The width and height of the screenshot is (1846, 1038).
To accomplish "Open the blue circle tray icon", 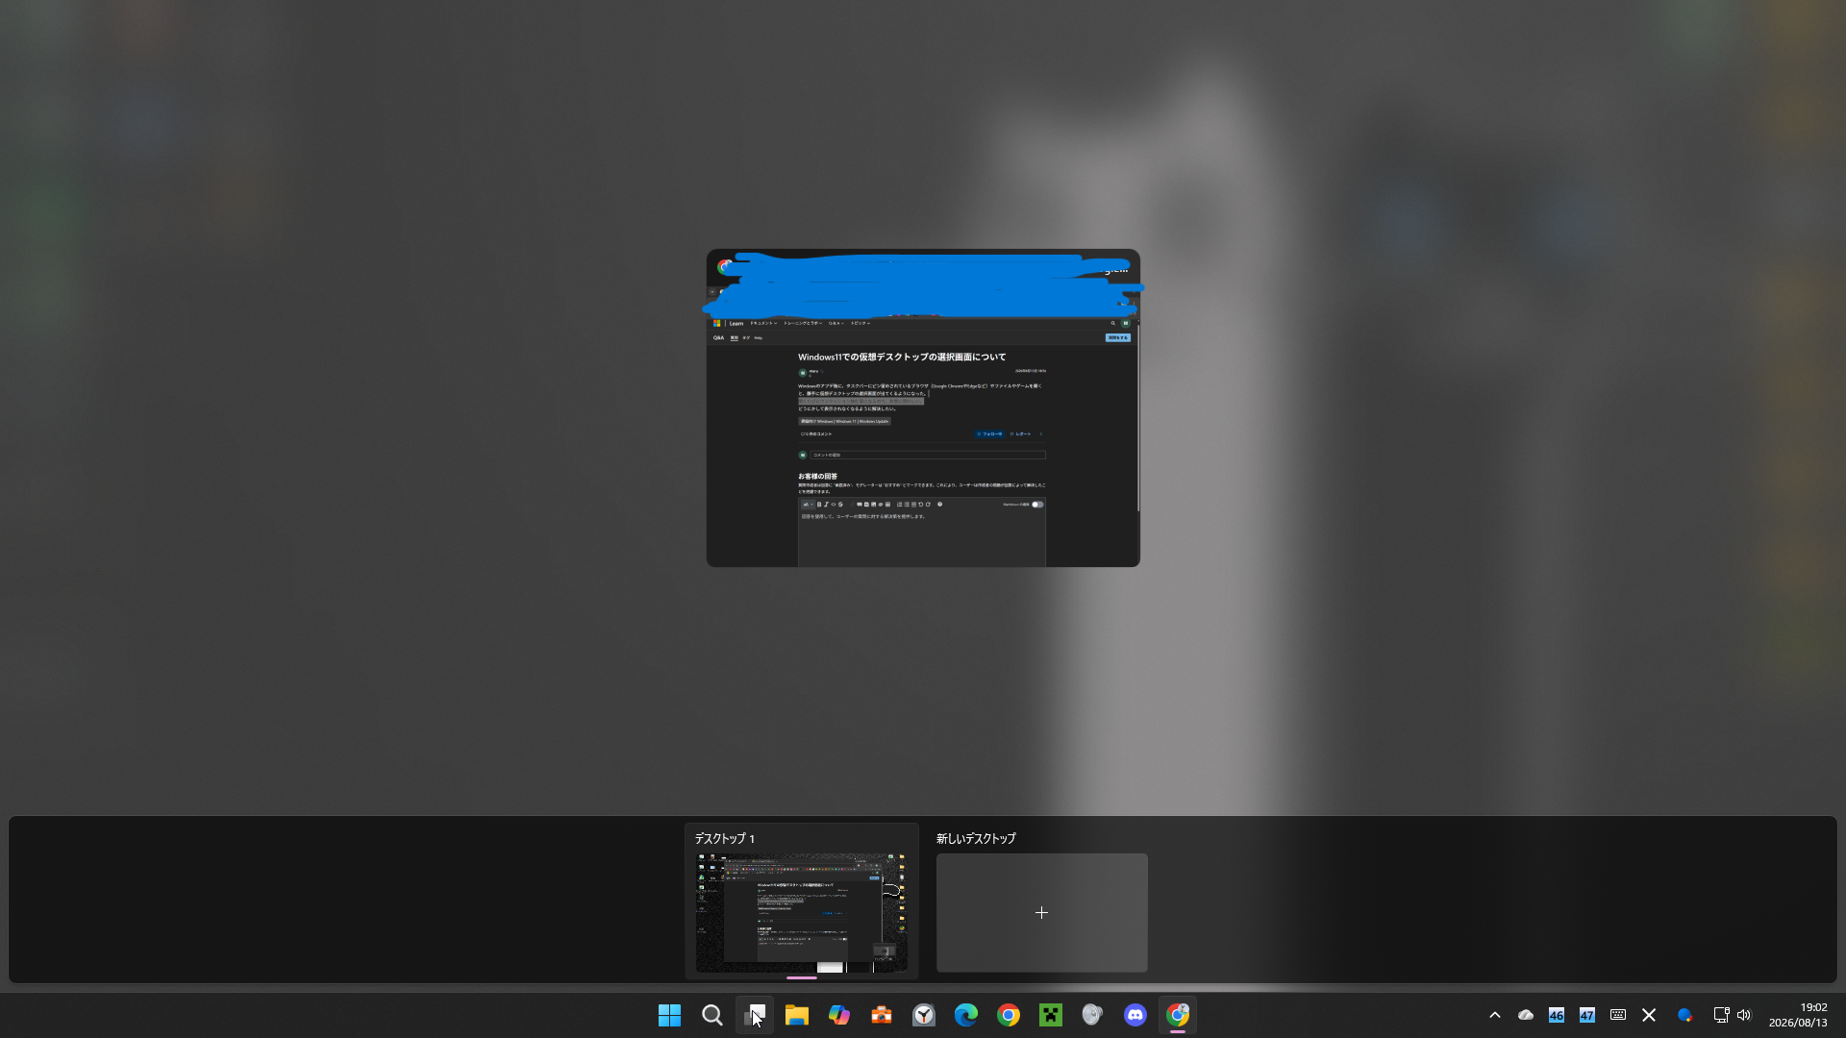I will pyautogui.click(x=1684, y=1015).
